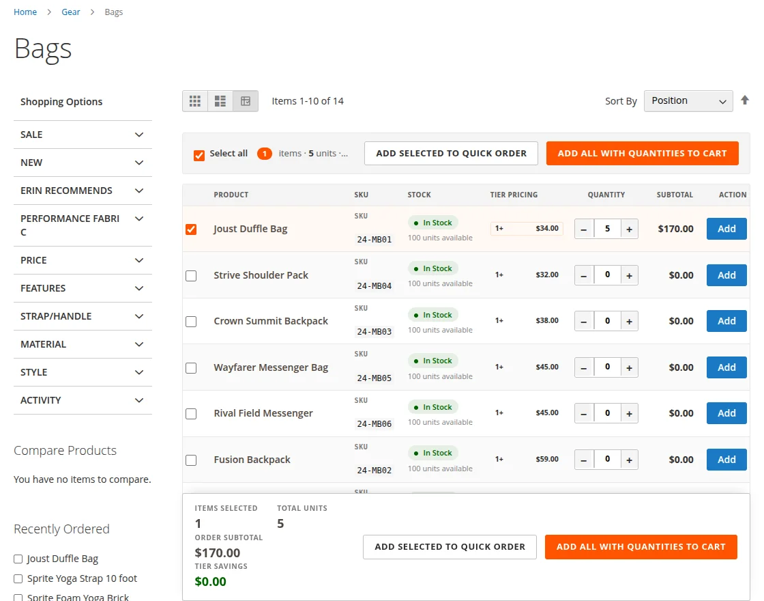
Task: Click quantity field for Joust Duffle Bag
Action: (x=607, y=229)
